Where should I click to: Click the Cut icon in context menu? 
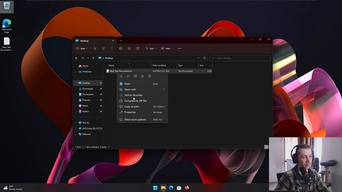[121, 76]
